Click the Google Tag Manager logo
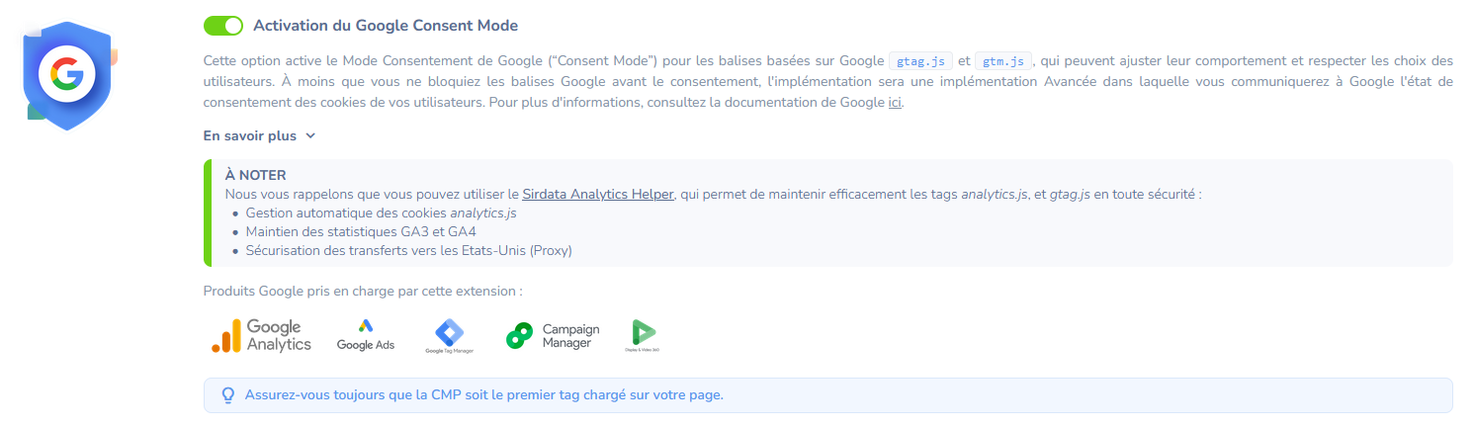 point(449,336)
